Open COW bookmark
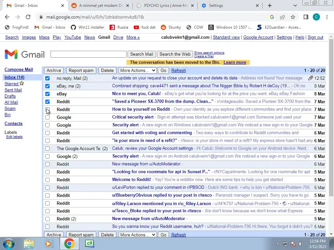This screenshot has width=334, height=250. (x=195, y=27)
